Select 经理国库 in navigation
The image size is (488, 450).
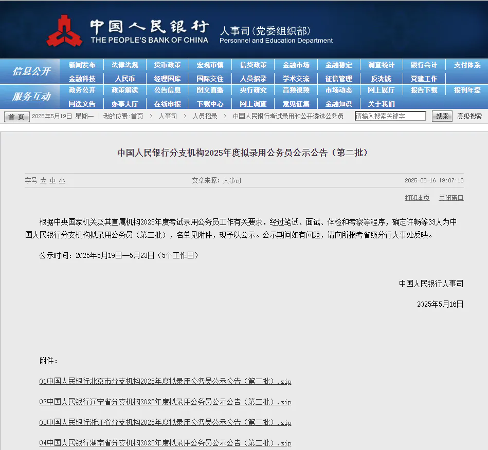(168, 79)
